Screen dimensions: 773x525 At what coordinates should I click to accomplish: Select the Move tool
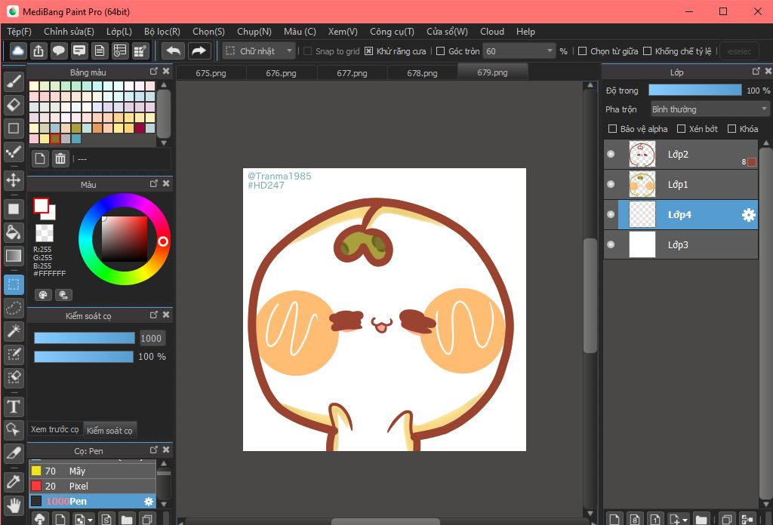point(14,180)
